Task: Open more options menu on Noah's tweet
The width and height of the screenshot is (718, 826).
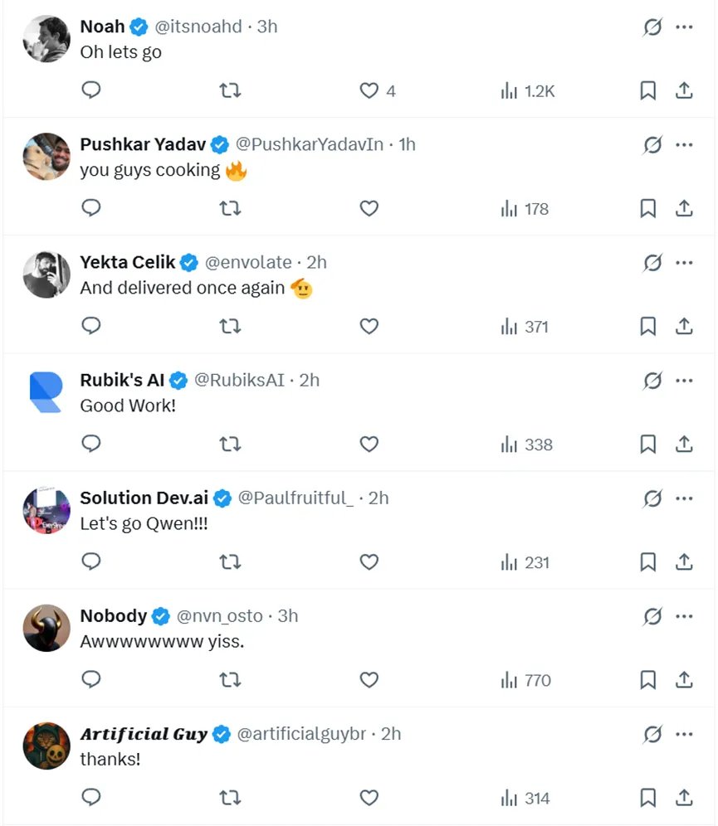Action: (x=684, y=27)
